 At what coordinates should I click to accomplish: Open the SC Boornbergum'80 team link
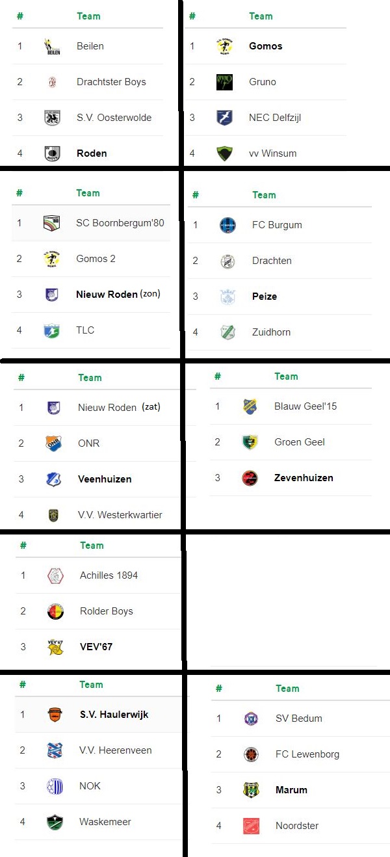coord(120,223)
